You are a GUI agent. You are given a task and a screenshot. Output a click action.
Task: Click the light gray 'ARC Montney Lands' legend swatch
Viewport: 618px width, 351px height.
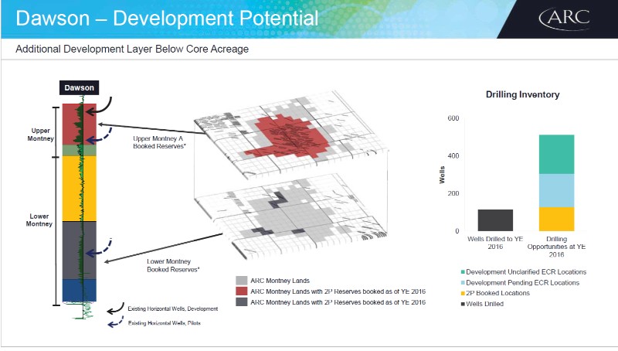242,281
